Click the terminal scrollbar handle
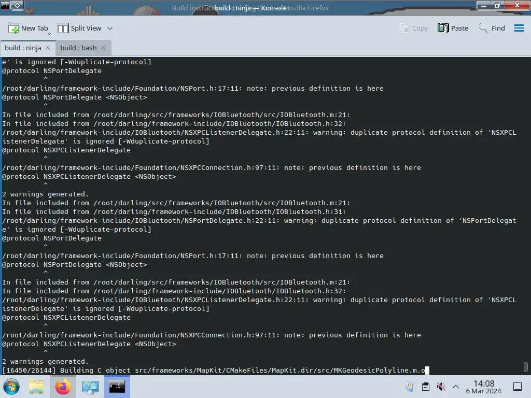Viewport: 531px width, 398px height. coord(526,366)
